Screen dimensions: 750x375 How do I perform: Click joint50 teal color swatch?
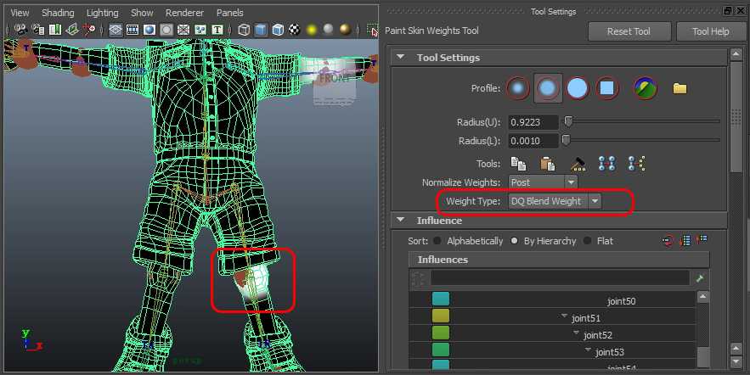(441, 299)
